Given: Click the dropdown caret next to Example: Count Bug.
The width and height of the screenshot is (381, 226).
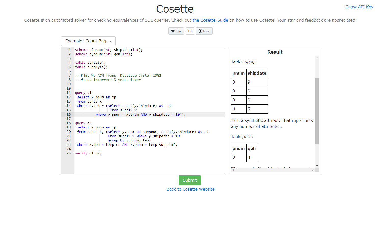Looking at the screenshot, I should point(110,41).
